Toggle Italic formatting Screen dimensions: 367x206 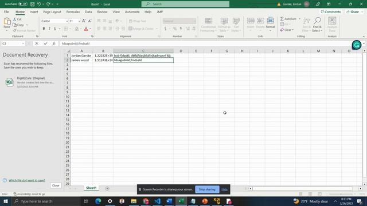click(49, 29)
